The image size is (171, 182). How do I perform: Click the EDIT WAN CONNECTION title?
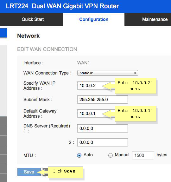(x=47, y=49)
